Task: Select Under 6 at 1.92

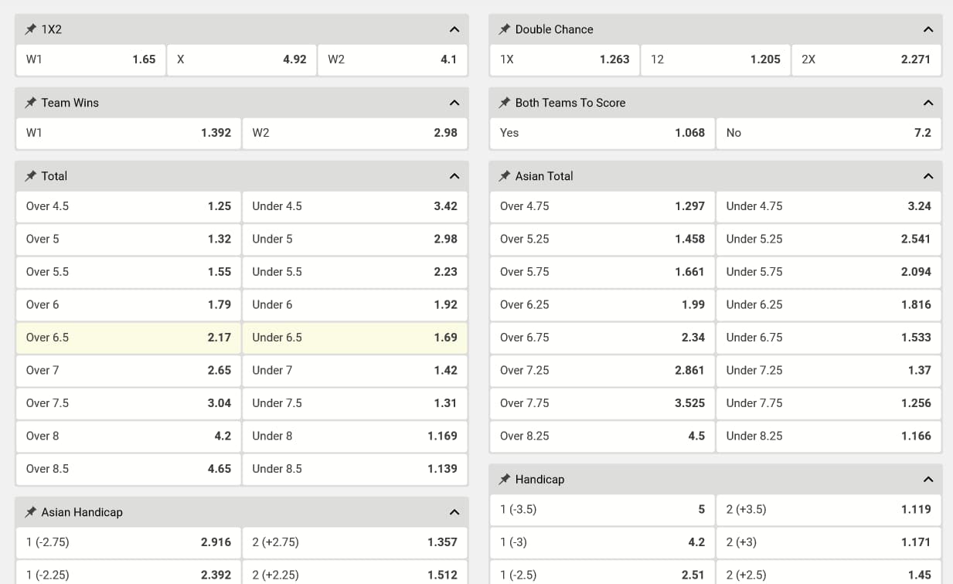Action: tap(355, 304)
